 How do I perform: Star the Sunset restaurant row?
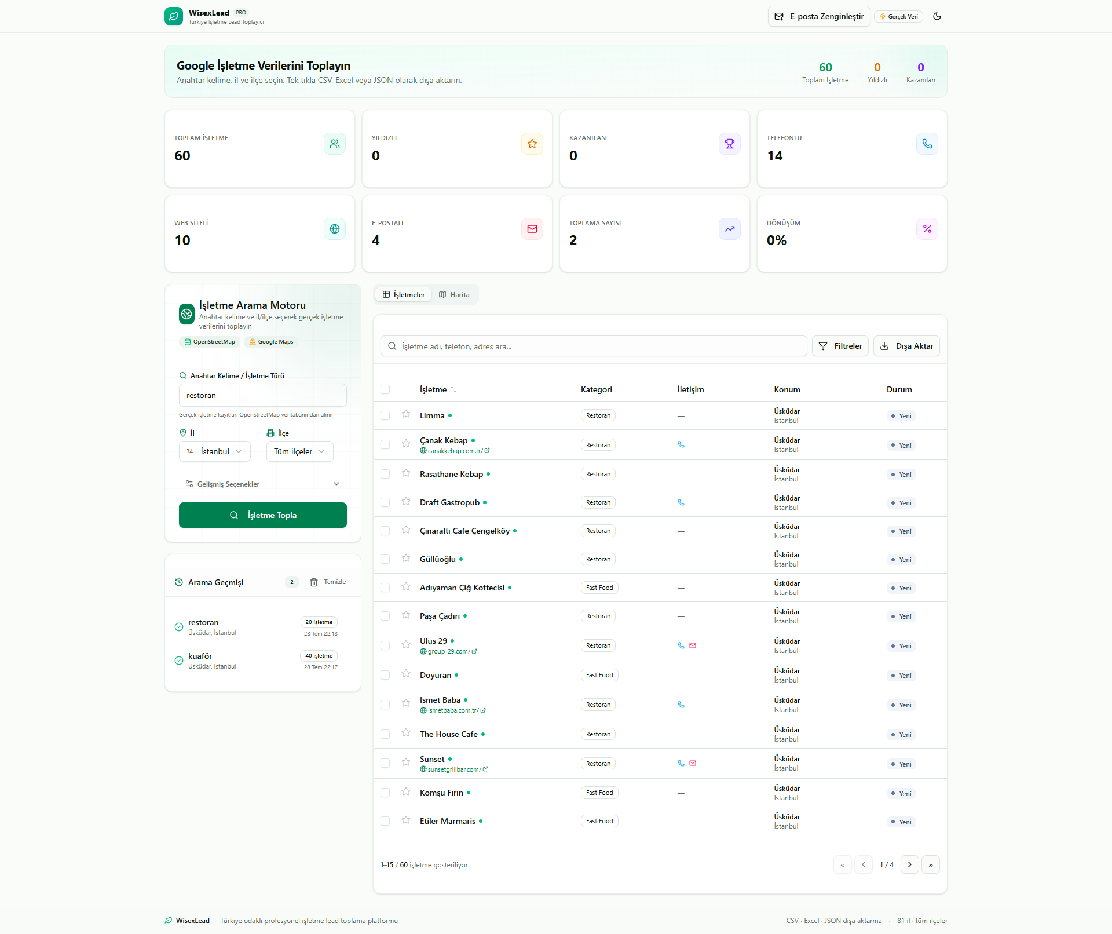(x=406, y=762)
